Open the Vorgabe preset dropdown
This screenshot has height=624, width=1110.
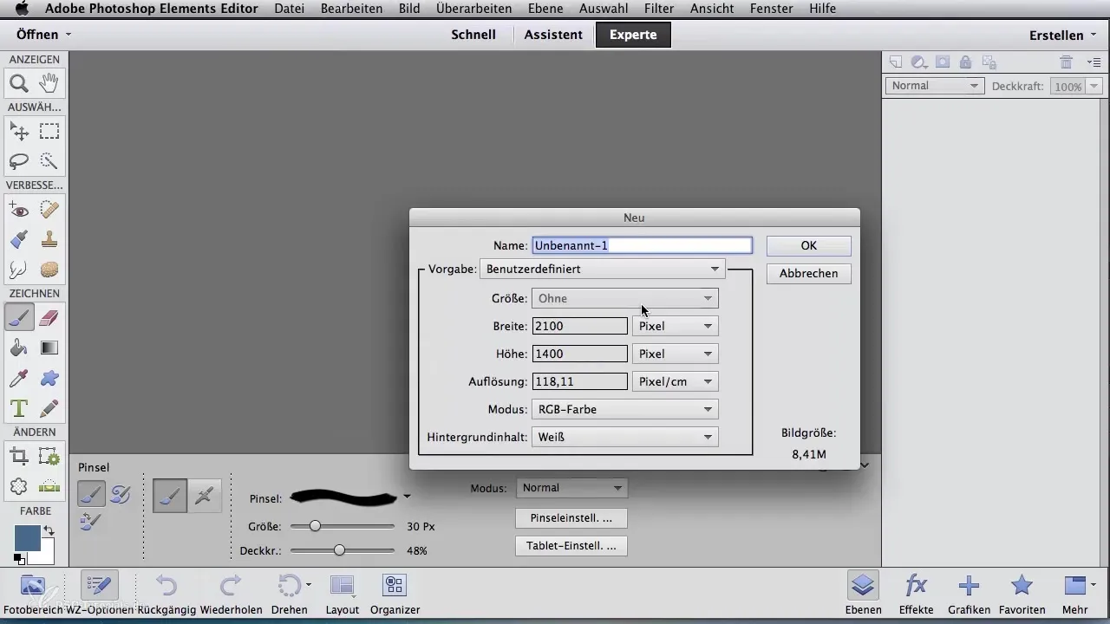(603, 270)
